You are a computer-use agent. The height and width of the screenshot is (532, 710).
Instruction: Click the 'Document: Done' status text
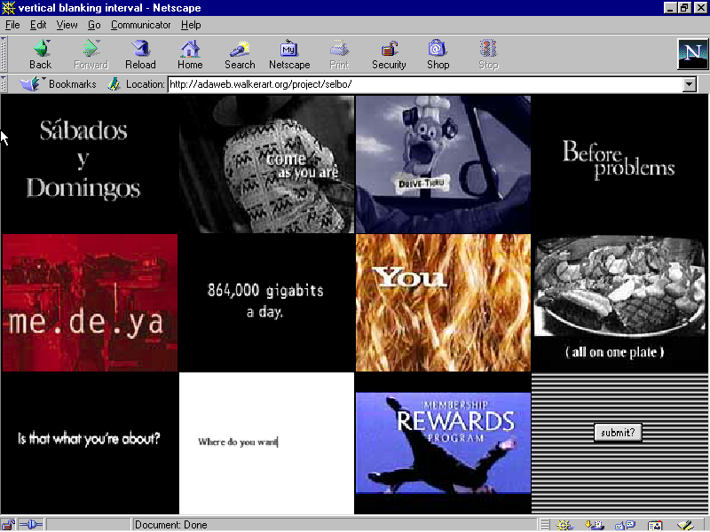click(170, 525)
